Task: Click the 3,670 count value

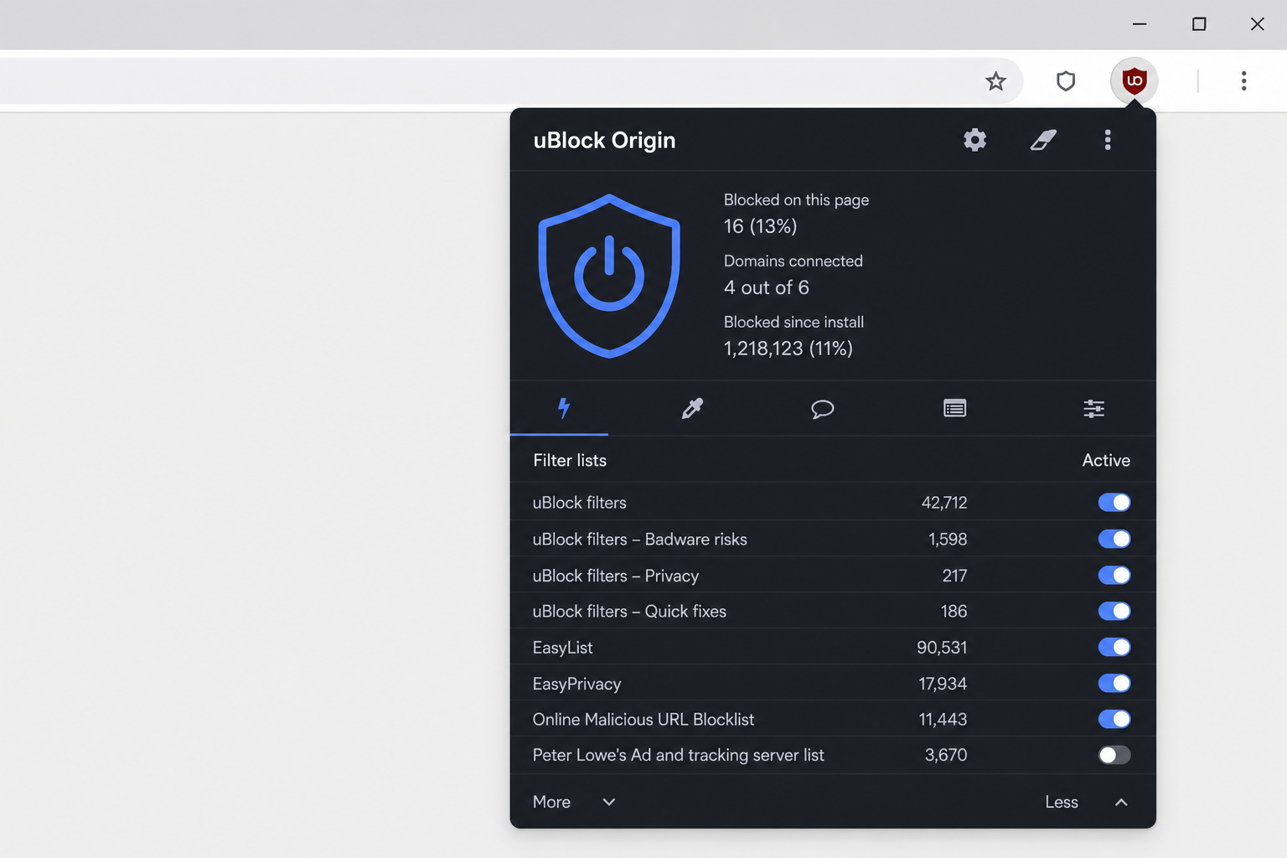Action: tap(946, 755)
